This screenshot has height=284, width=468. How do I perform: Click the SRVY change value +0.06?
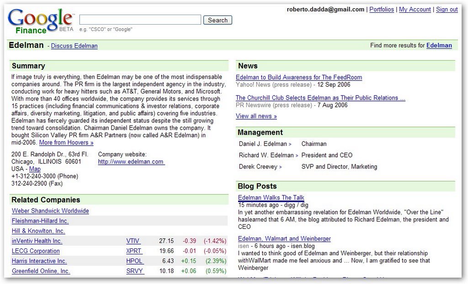(189, 271)
